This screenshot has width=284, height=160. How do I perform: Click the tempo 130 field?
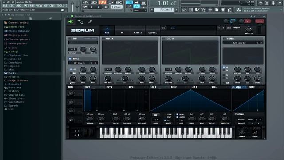tap(116, 7)
